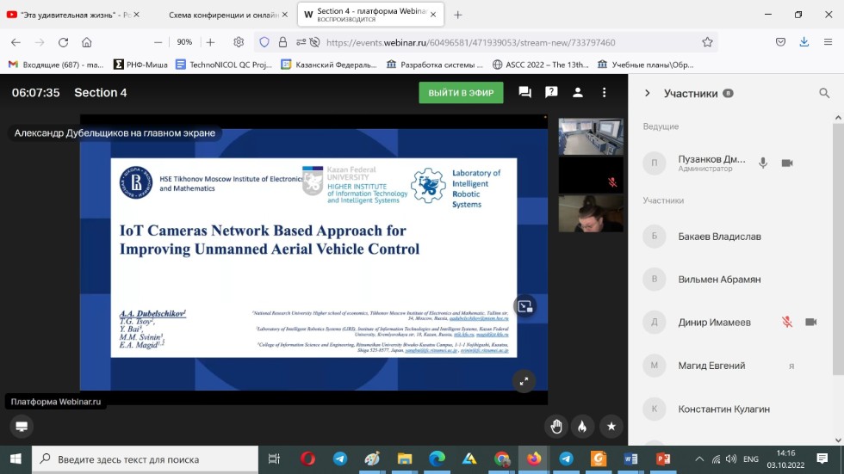844x474 pixels.
Task: Toggle microphone for Пузанков Дм...
Action: tap(762, 163)
